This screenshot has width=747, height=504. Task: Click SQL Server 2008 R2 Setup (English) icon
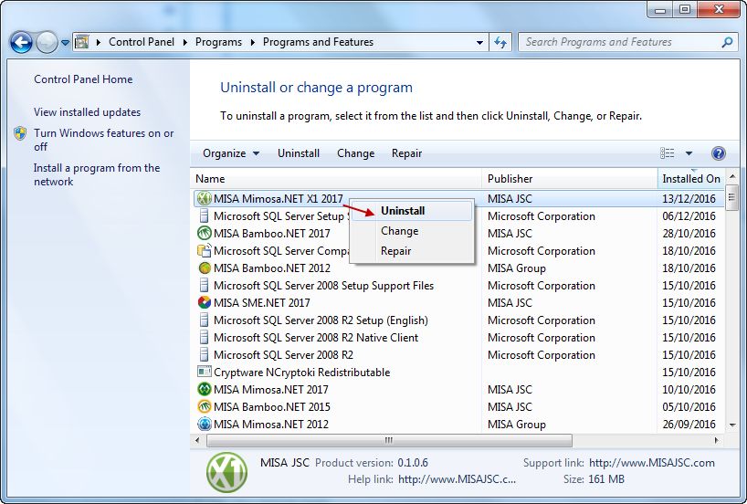pyautogui.click(x=205, y=320)
